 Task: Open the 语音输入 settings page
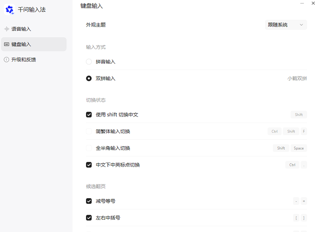tap(33, 29)
